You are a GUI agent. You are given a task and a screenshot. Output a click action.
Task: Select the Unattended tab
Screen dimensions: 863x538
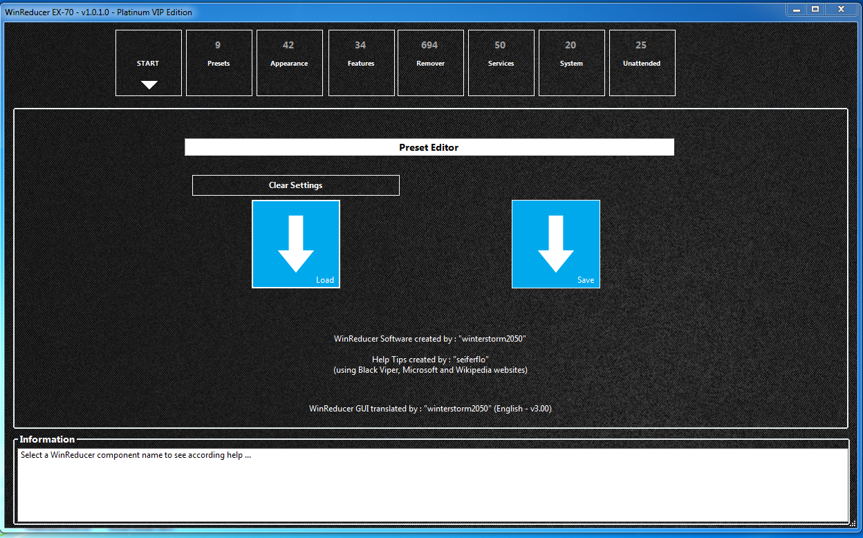(x=642, y=63)
